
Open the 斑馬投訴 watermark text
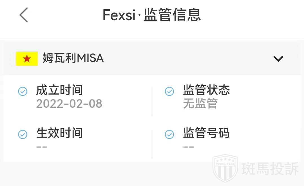270,169
